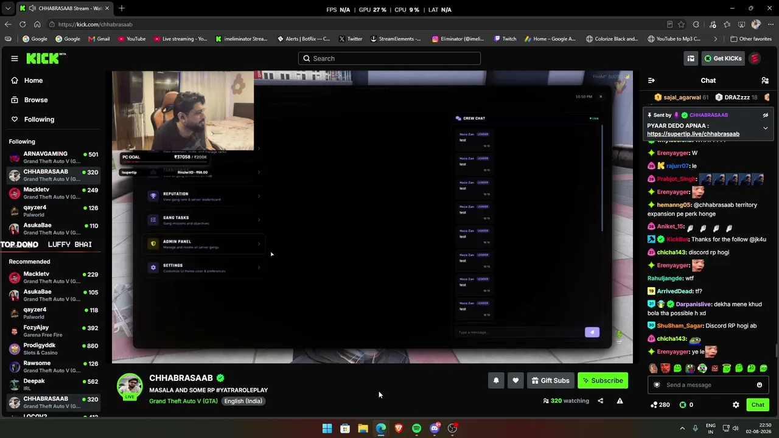Reload the page

pyautogui.click(x=23, y=24)
